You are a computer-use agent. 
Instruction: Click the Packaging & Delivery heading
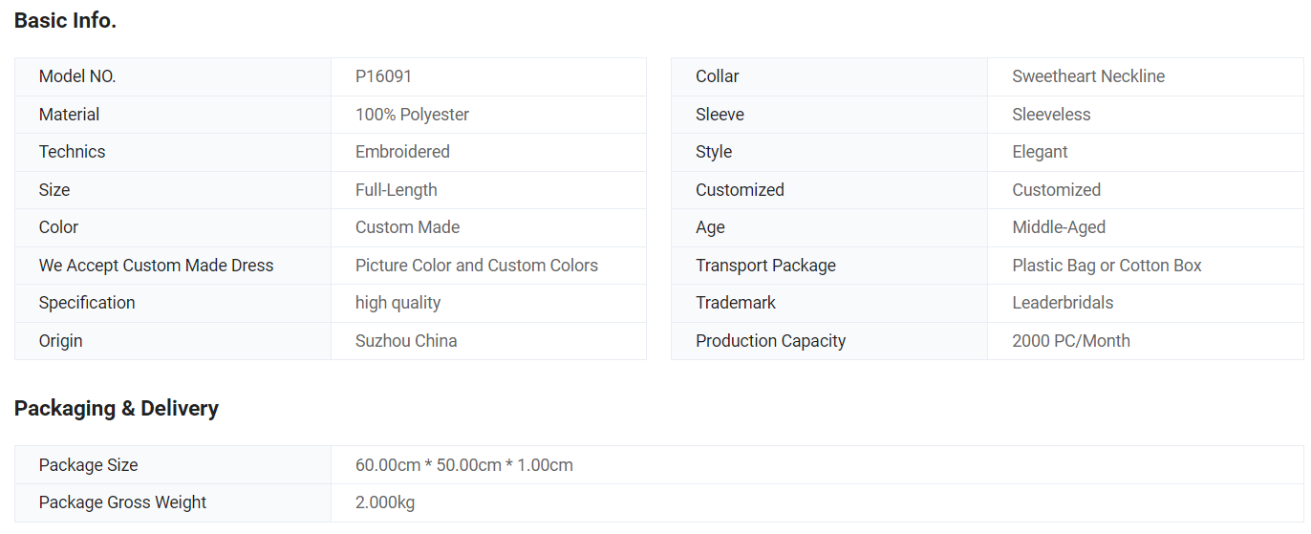[x=117, y=409]
